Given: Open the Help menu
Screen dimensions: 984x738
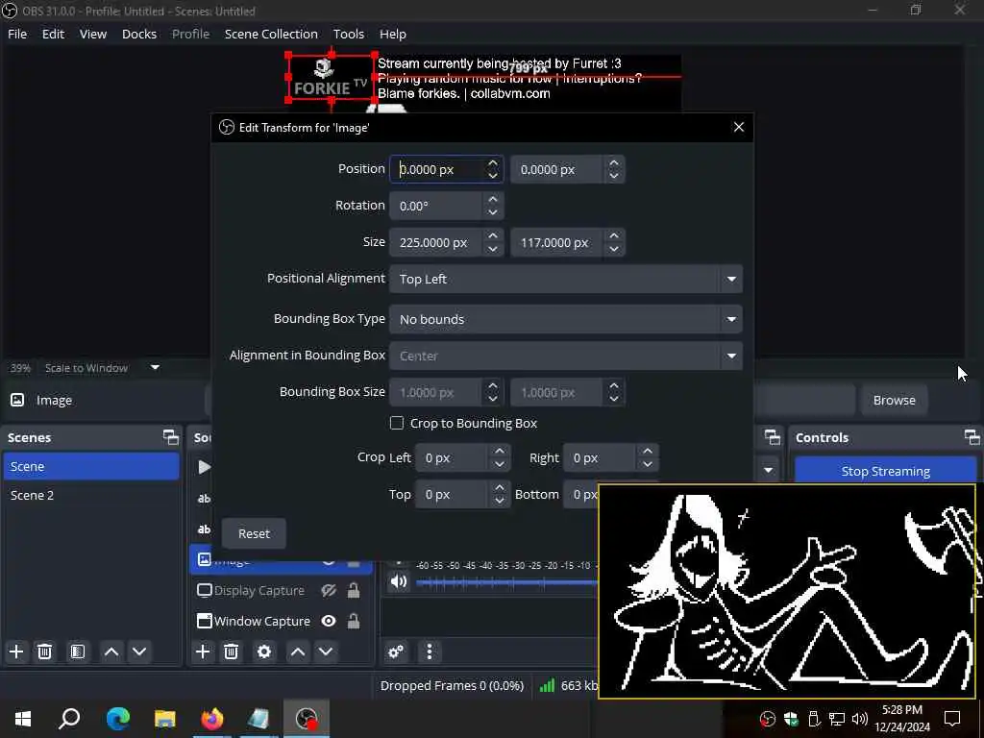Looking at the screenshot, I should point(393,34).
